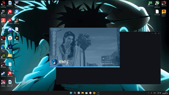Open the VALORANT desktop shortcut
169x95 pixels.
3,65
